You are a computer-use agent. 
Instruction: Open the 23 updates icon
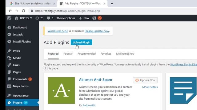[39, 18]
